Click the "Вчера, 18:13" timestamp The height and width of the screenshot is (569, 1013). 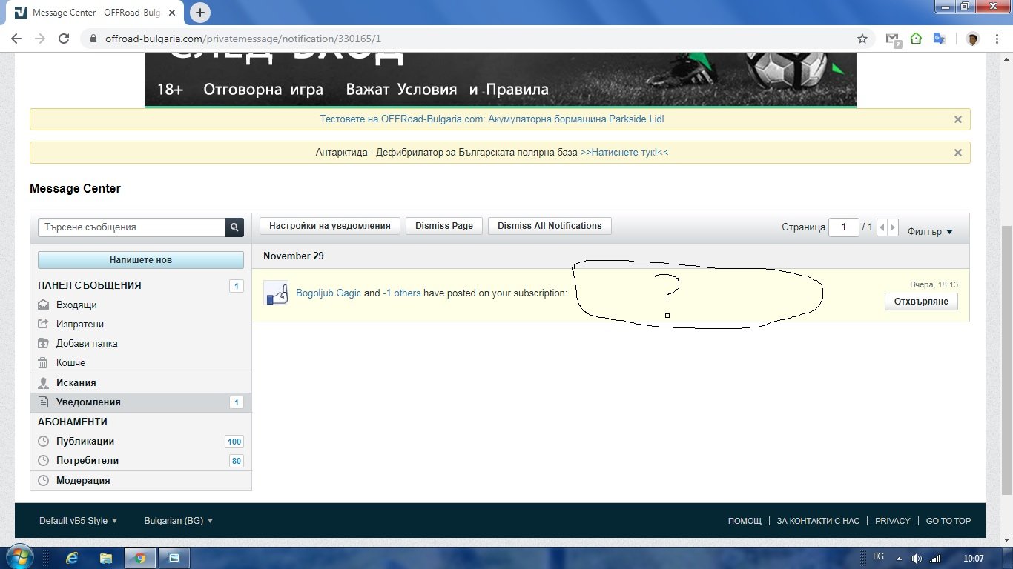coord(934,284)
